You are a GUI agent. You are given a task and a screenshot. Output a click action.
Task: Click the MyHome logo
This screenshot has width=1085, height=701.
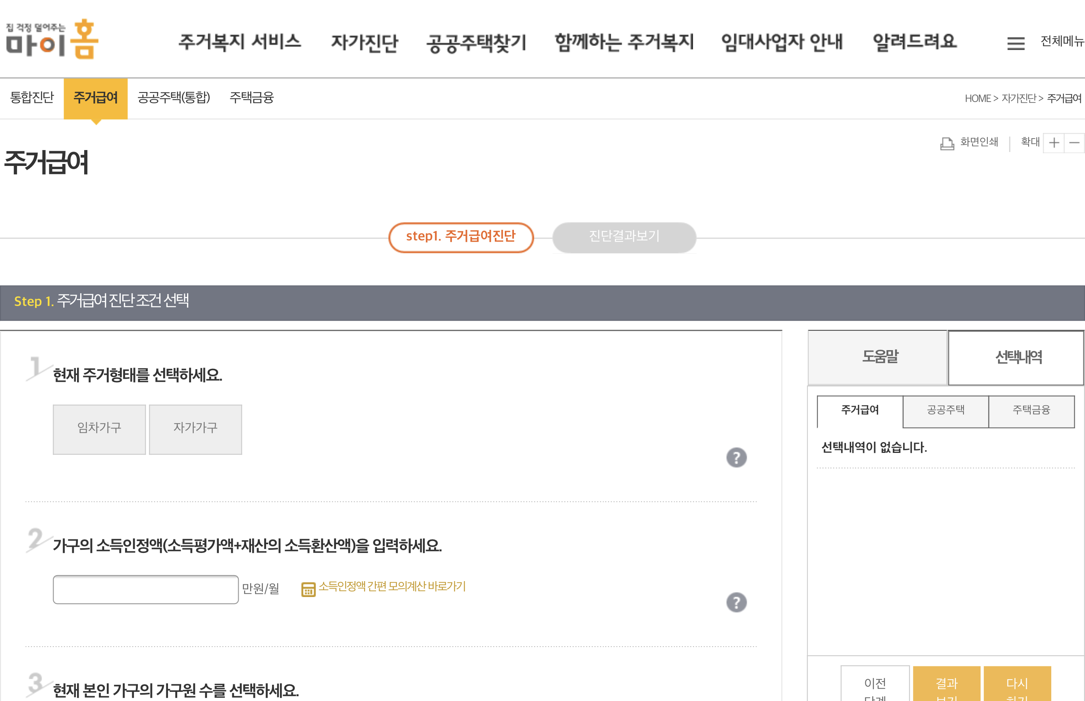point(52,40)
